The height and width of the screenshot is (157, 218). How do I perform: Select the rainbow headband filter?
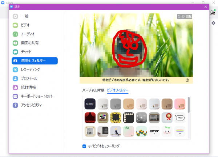pos(180,131)
